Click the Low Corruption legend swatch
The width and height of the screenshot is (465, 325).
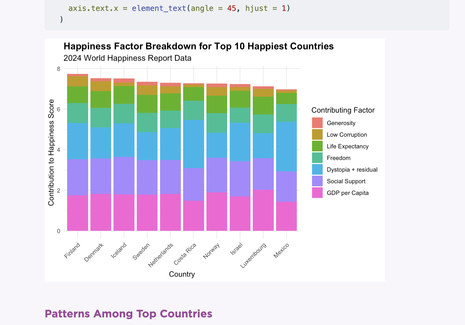pyautogui.click(x=317, y=134)
